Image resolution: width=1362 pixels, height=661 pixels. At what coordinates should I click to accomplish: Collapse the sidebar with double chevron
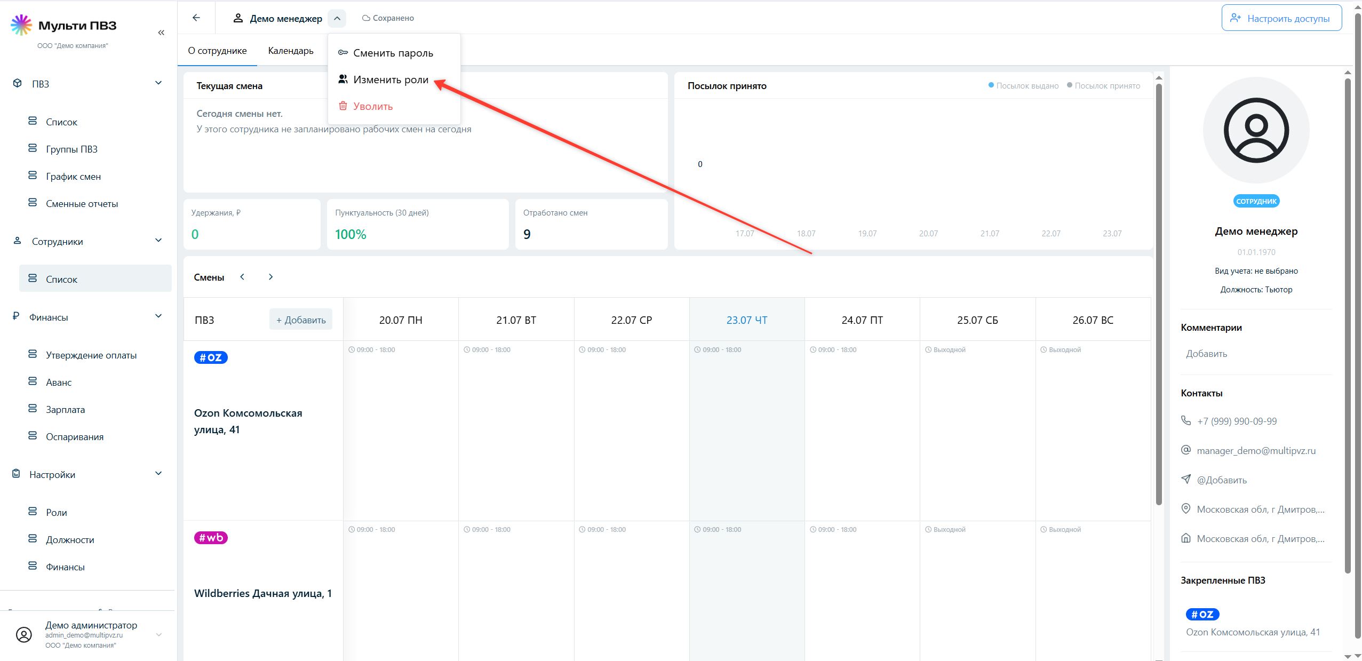(x=161, y=33)
